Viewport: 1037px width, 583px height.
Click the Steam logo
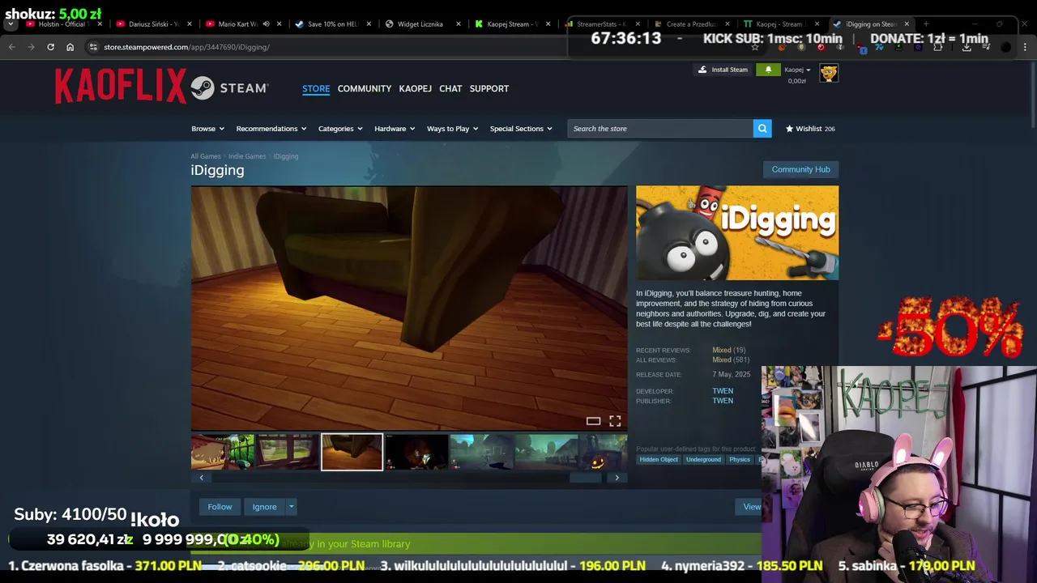pos(229,87)
